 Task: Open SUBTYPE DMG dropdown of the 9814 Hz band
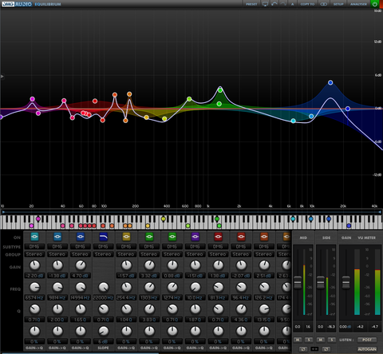(57, 247)
